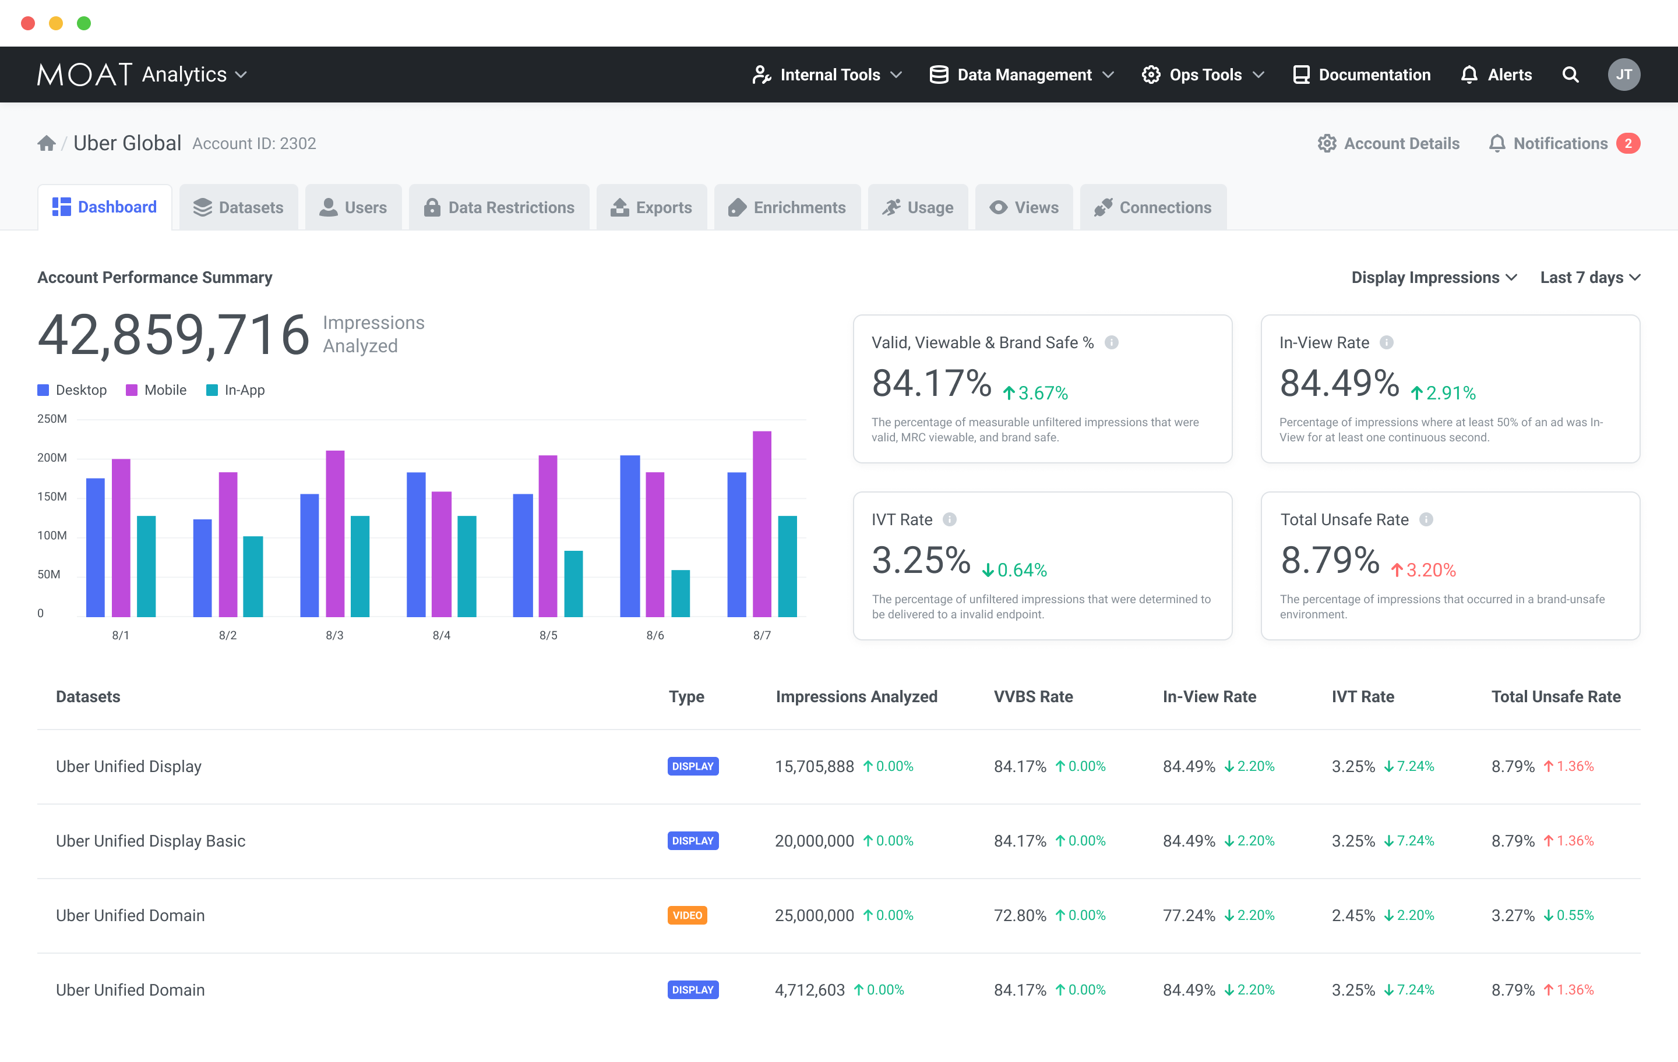Open the Last 7 days dropdown

pos(1589,277)
